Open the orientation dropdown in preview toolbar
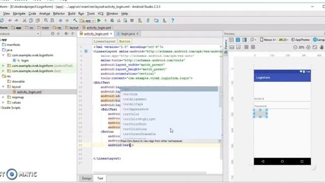This screenshot has height=183, width=325. 253,40
